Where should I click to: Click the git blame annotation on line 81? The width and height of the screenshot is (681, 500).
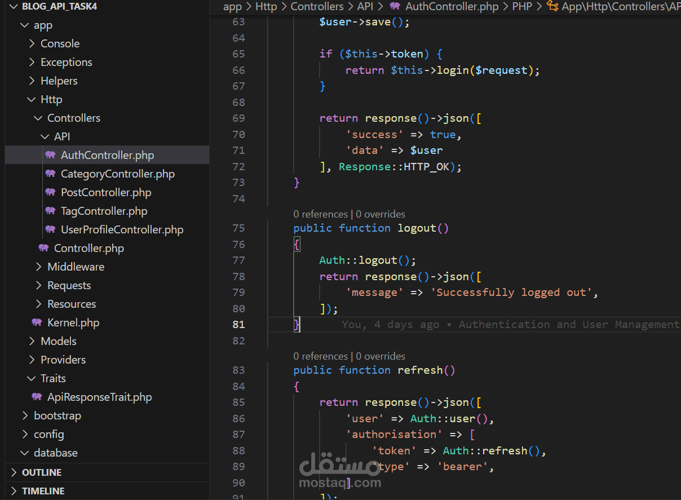tap(510, 324)
